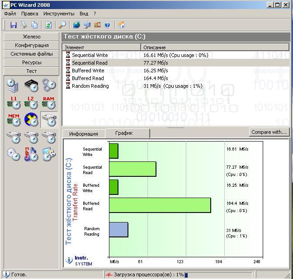293x279 pixels.
Task: Click the magnifying glass search icon
Action: [62, 25]
